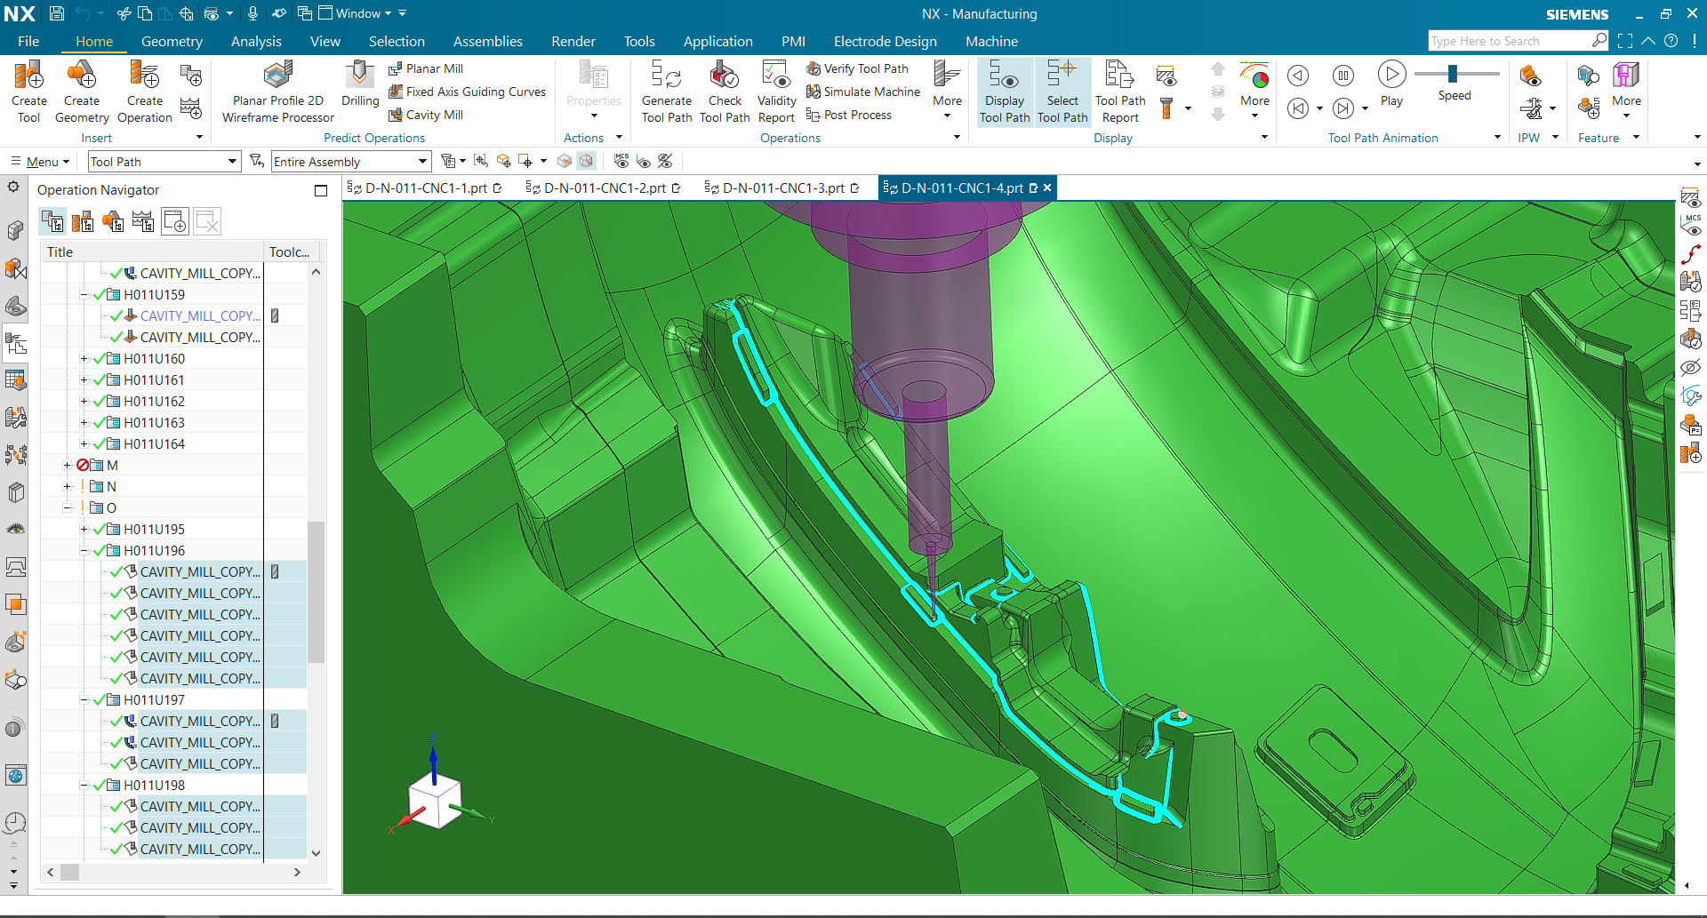Select H011U195 in the tree

click(154, 530)
